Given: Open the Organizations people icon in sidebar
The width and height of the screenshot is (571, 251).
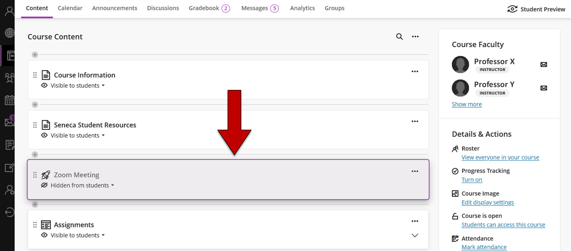Looking at the screenshot, I should pos(9,78).
